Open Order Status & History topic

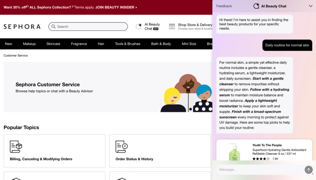(x=160, y=151)
